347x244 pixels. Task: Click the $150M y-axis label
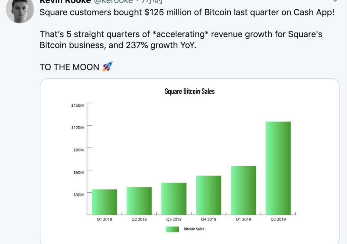[77, 105]
